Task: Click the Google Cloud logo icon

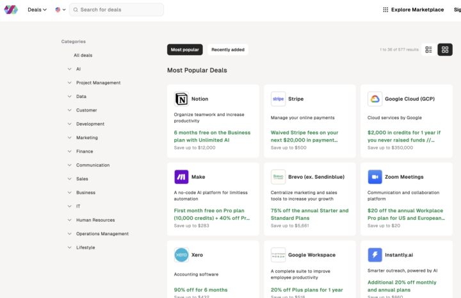Action: (375, 99)
